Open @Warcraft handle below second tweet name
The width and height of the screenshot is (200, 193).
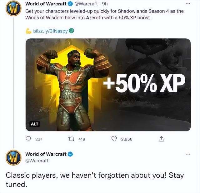(x=37, y=161)
